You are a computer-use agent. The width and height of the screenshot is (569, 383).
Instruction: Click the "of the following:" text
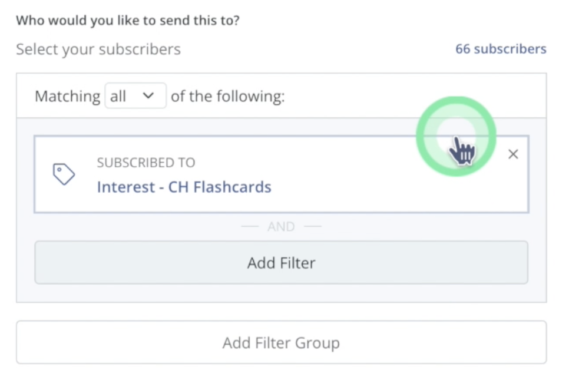coord(228,96)
